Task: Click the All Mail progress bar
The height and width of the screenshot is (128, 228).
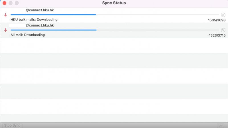Action: 115,30
